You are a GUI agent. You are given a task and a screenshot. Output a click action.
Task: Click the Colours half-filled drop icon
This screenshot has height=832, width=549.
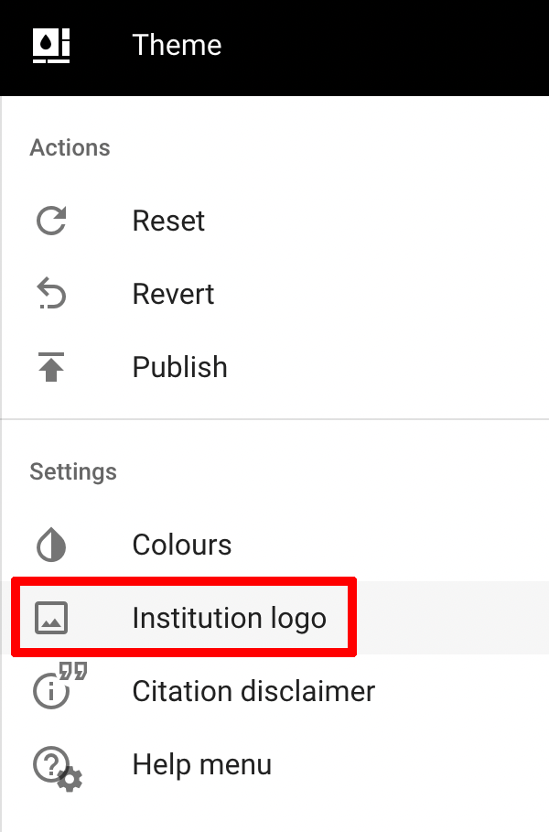[51, 545]
